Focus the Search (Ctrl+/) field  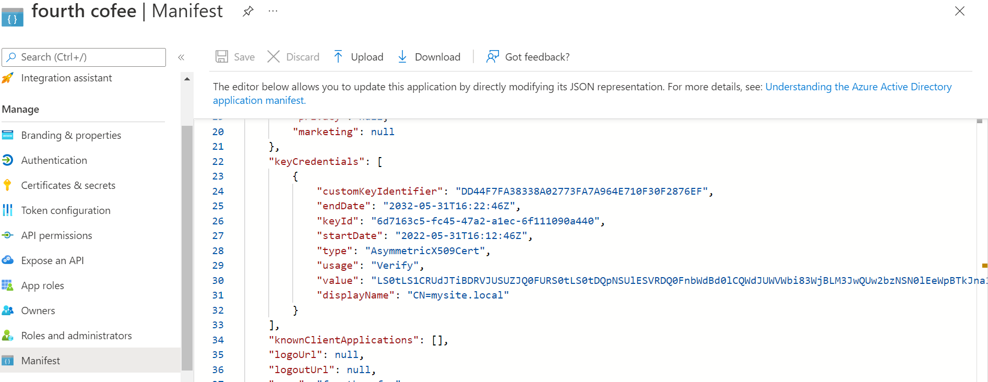tap(89, 57)
